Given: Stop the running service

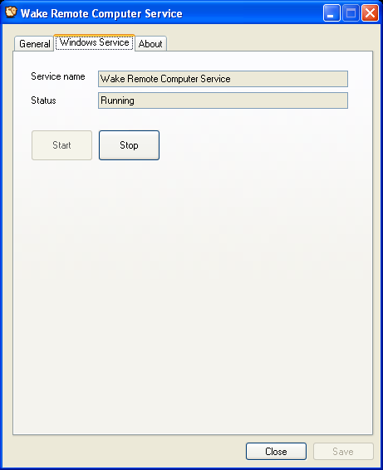Looking at the screenshot, I should (x=129, y=145).
